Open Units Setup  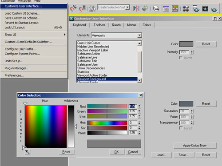coord(34,61)
